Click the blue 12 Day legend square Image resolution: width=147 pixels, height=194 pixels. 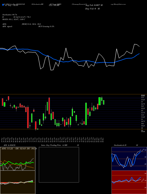(3, 5)
